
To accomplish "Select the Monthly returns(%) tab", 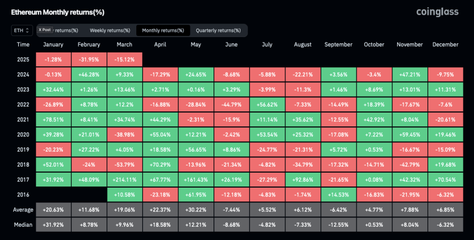I will tap(163, 30).
